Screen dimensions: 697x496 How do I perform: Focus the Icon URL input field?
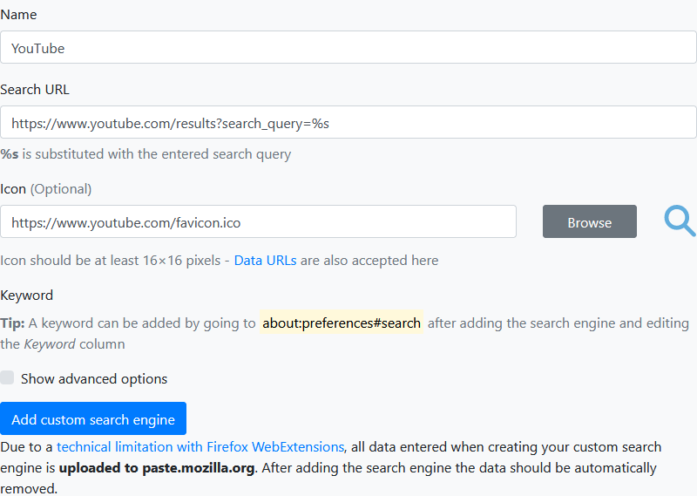click(258, 221)
